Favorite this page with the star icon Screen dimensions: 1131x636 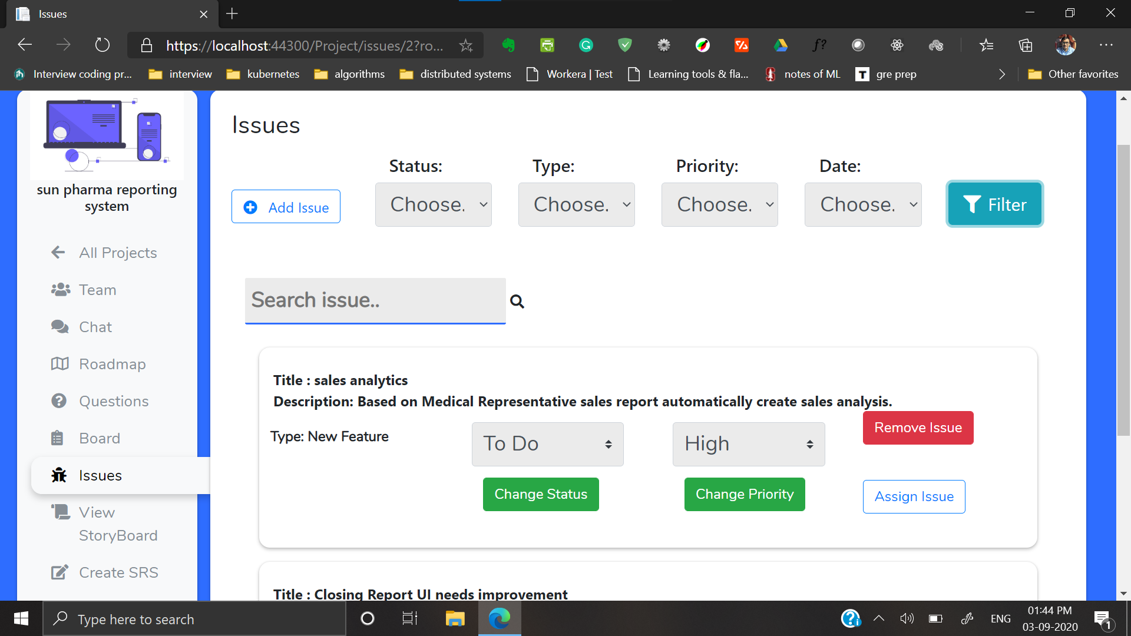466,45
